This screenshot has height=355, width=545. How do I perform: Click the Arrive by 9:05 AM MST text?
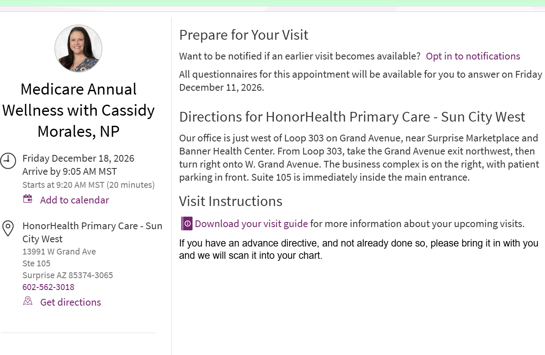tap(70, 171)
